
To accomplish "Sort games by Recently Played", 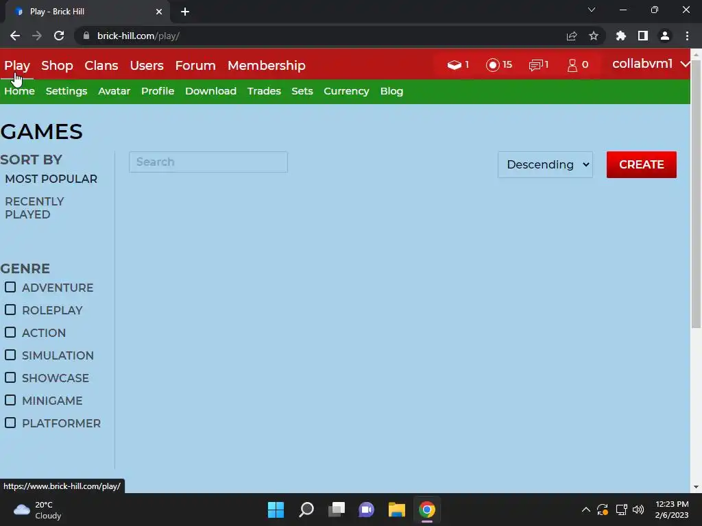I will click(x=34, y=208).
